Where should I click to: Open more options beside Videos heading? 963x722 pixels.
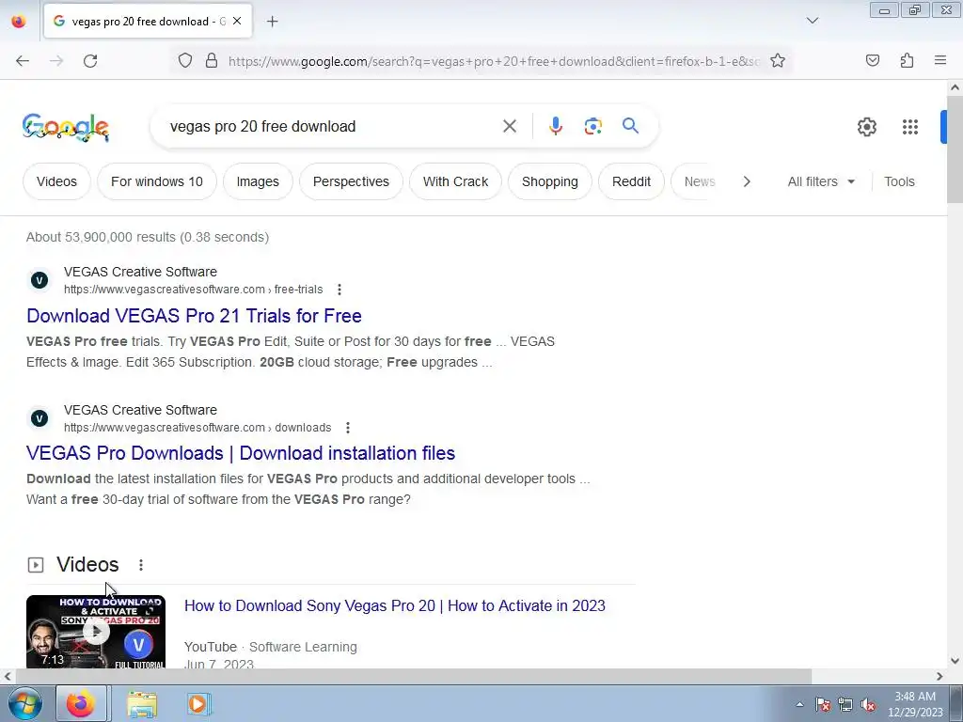[x=141, y=565]
